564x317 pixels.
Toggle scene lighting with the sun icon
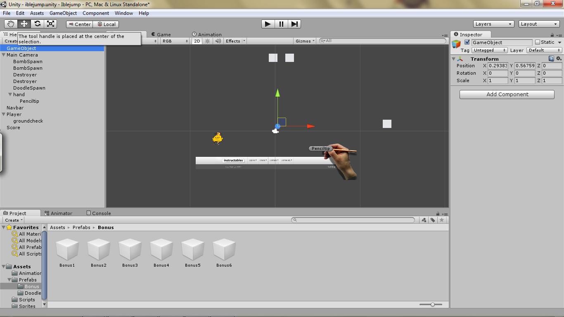[x=208, y=41]
